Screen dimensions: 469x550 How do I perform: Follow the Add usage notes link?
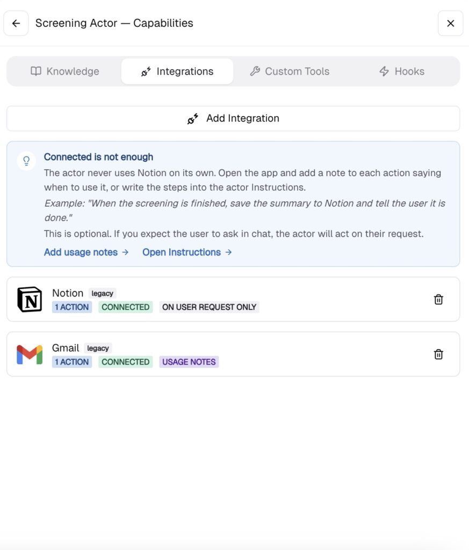tap(86, 252)
